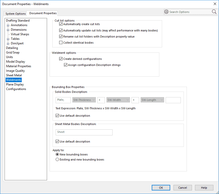Open the Detailing settings
Image resolution: width=219 pixels, height=194 pixels.
click(x=12, y=48)
